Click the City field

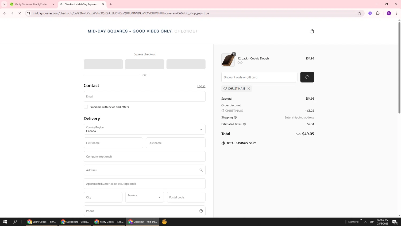point(103,197)
